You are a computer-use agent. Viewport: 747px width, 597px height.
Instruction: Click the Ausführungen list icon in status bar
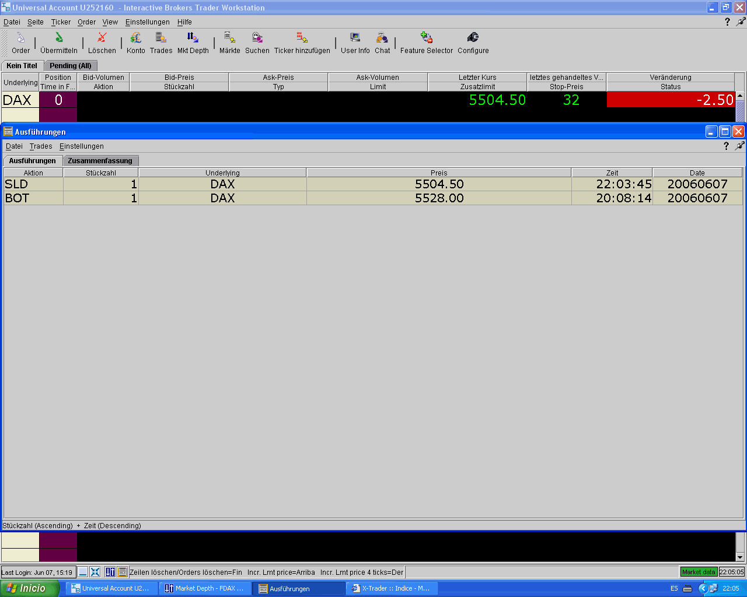point(122,572)
